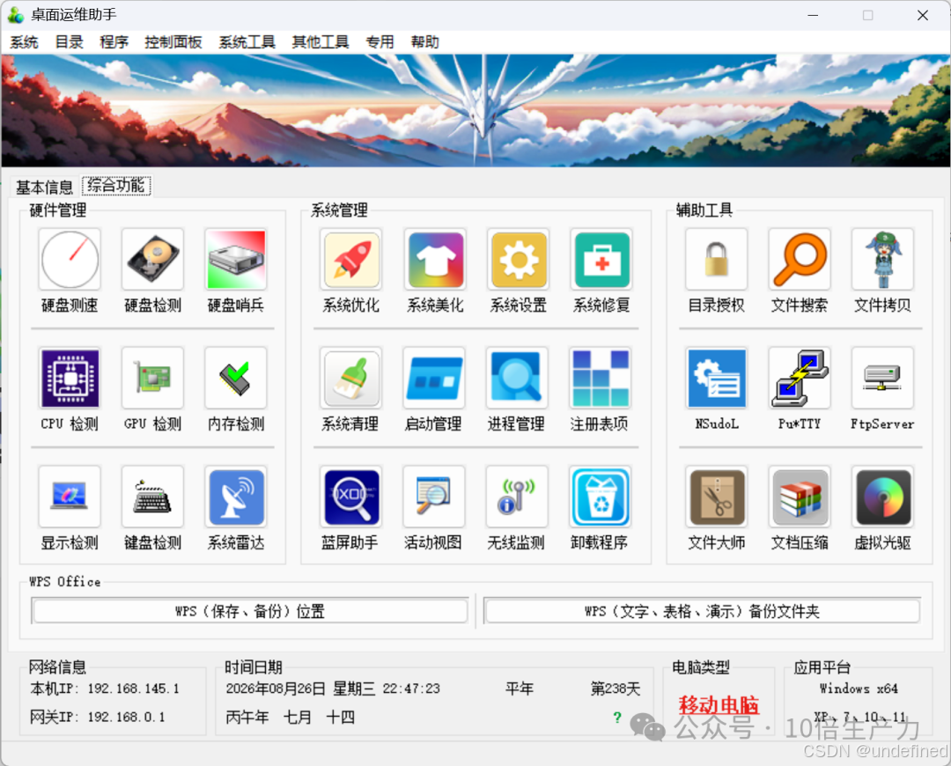This screenshot has width=951, height=766.
Task: Open the 帮助 menu
Action: (x=424, y=42)
